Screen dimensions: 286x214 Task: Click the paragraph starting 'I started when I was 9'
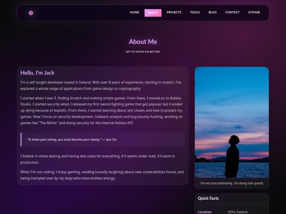coord(102,110)
